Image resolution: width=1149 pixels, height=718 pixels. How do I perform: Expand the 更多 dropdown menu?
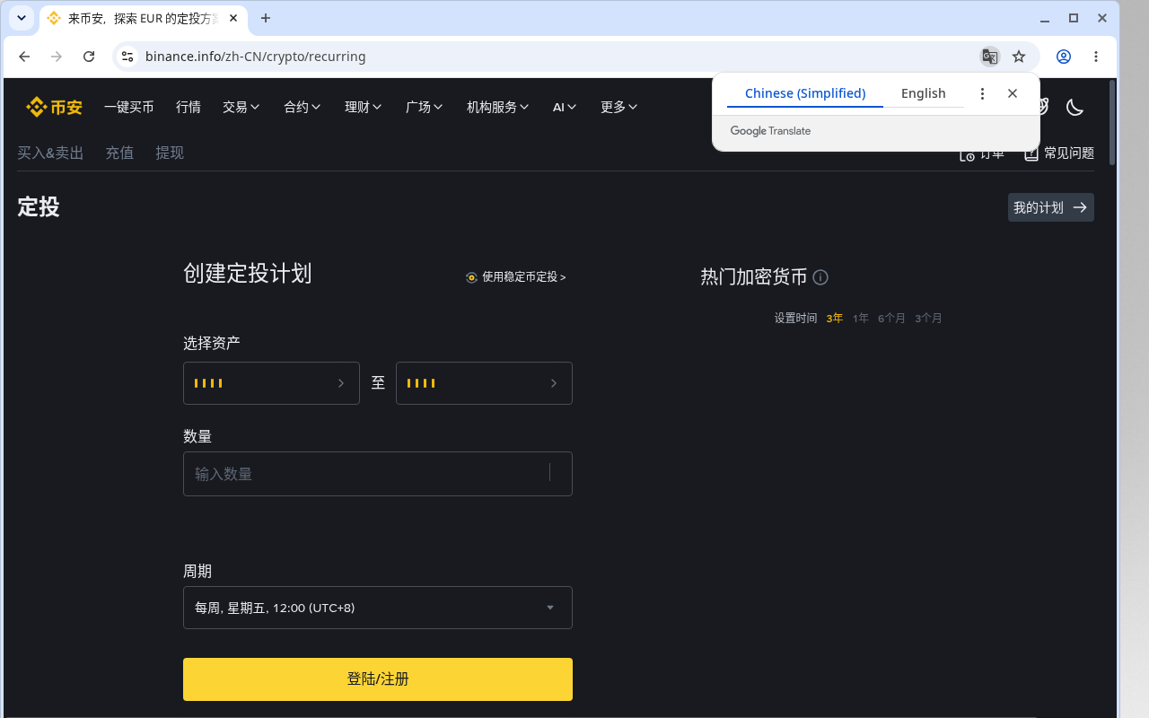[619, 107]
